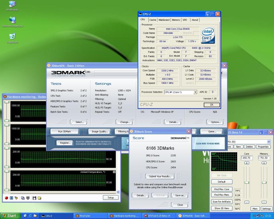This screenshot has width=274, height=219.
Task: Click Save as... in 3DMark Score dialog
Action: click(x=180, y=195)
